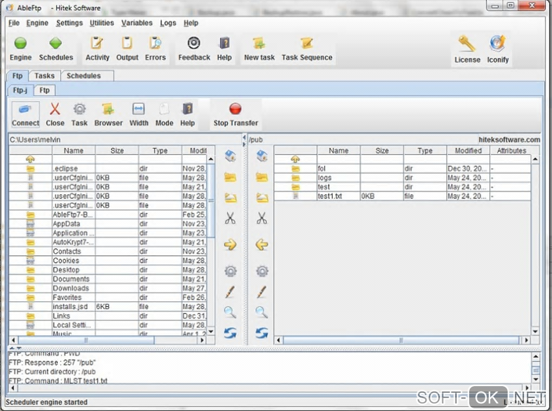The width and height of the screenshot is (552, 411).
Task: Sort remote files by Attributes column
Action: pyautogui.click(x=511, y=150)
